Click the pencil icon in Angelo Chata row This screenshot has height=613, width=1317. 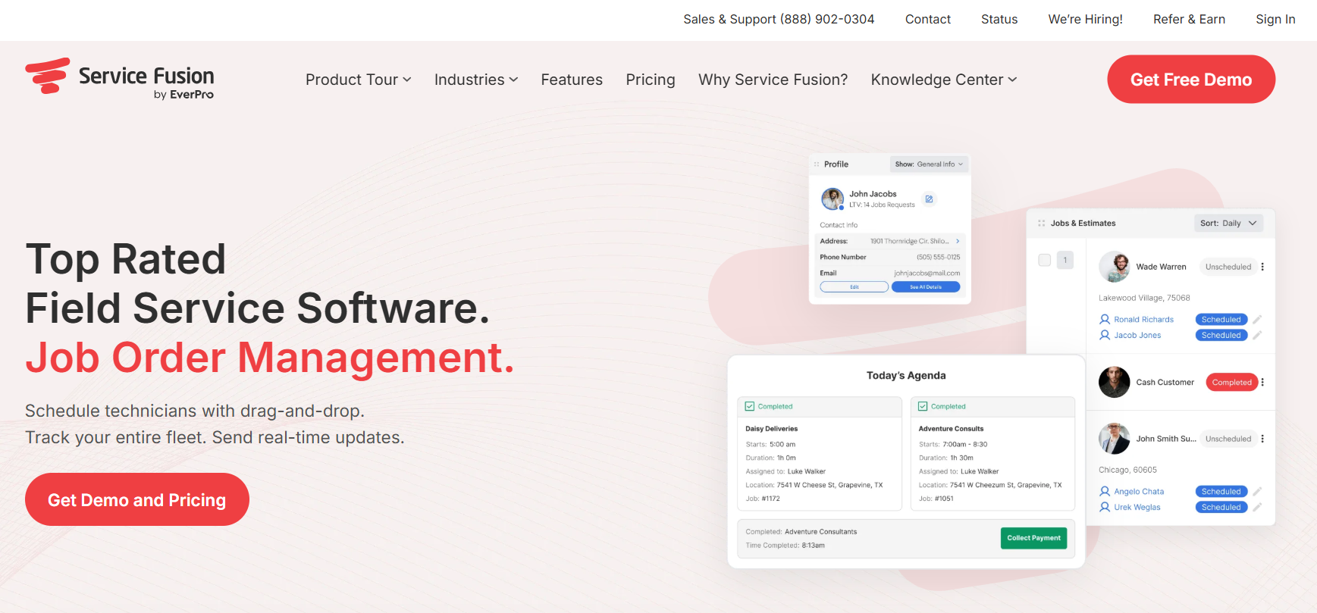point(1257,492)
